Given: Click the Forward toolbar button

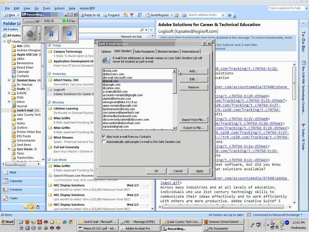Looking at the screenshot, I should pos(111,15).
